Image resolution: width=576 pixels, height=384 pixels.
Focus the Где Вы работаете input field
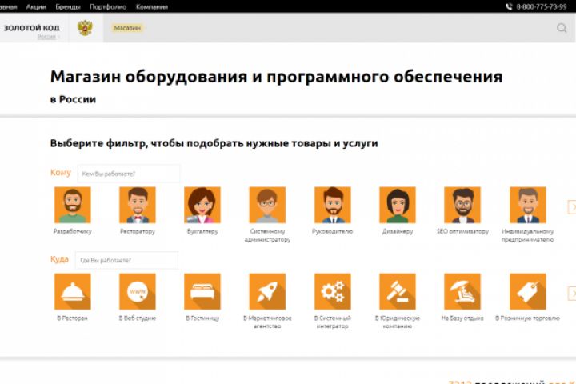126,260
